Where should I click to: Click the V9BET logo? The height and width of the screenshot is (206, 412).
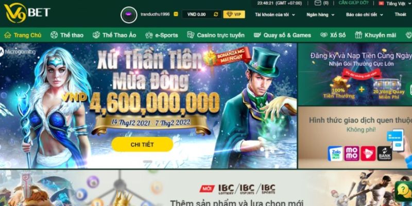[x=27, y=12]
